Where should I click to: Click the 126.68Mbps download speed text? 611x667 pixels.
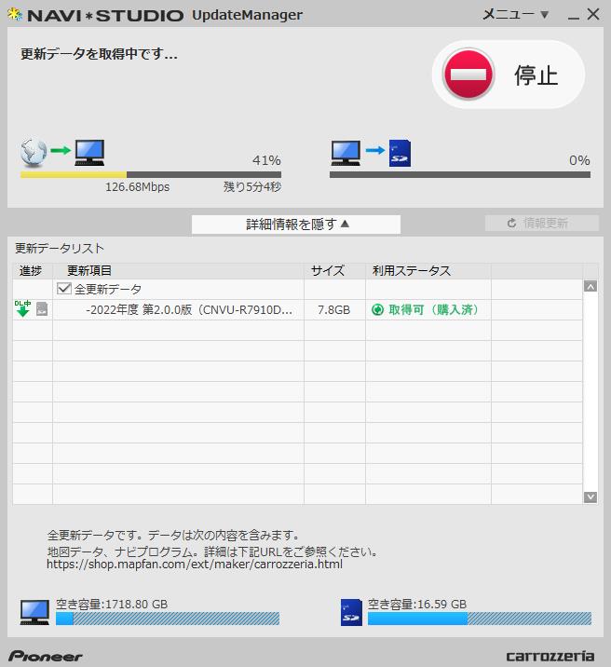coord(137,186)
